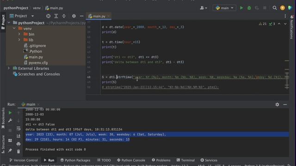Expand all in Project panel
Image resolution: width=296 pixels, height=166 pixels.
56,16
